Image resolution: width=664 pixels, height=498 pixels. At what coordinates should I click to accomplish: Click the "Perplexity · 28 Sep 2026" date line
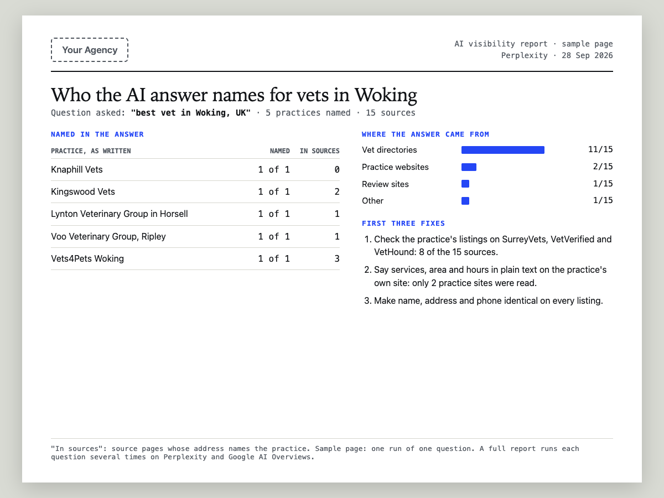tap(557, 55)
